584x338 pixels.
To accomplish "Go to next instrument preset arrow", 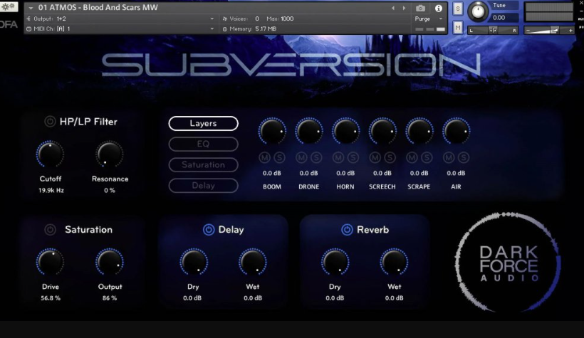I will [404, 9].
